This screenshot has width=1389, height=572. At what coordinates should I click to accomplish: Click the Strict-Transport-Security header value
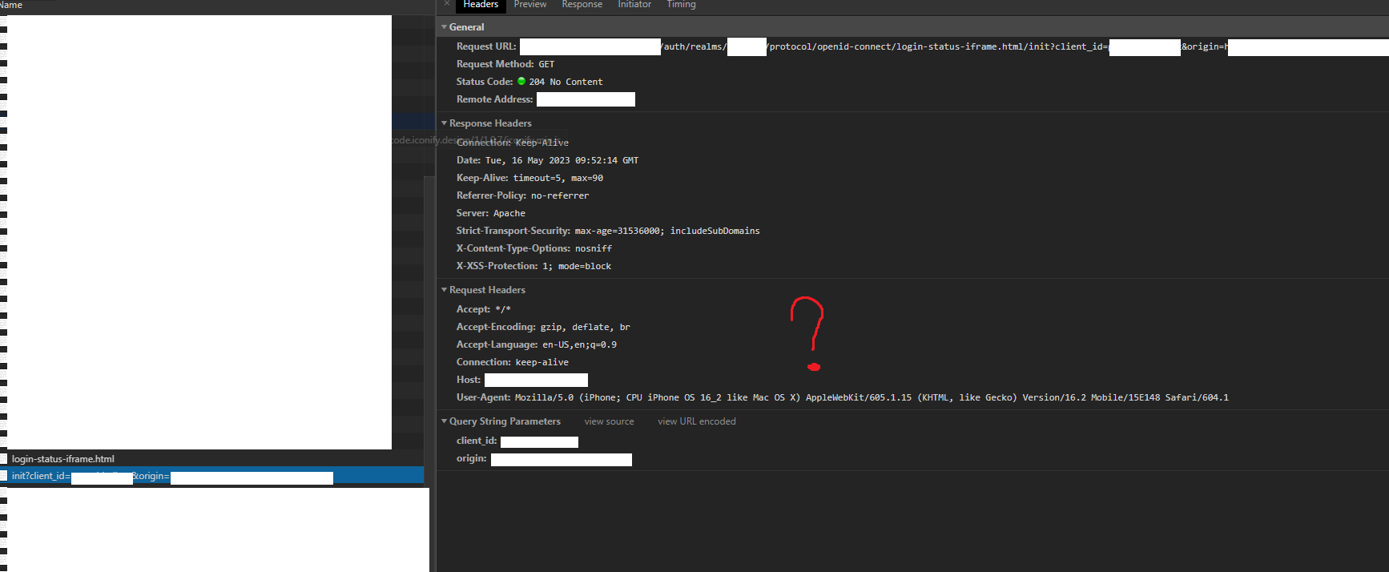[x=667, y=231]
